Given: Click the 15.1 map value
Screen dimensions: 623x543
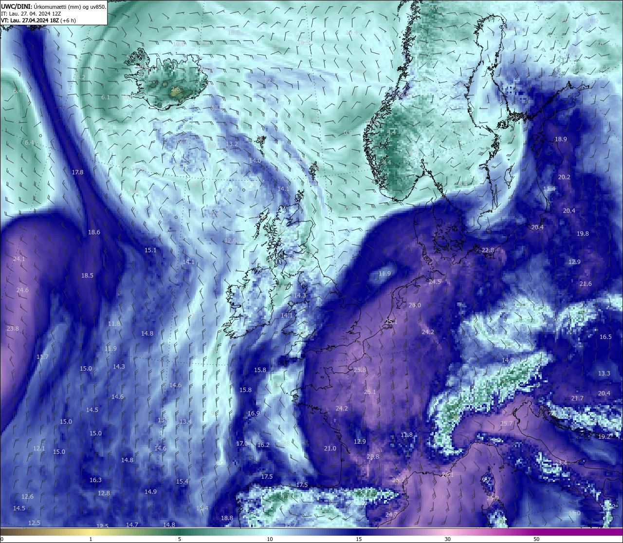Looking at the screenshot, I should (150, 250).
